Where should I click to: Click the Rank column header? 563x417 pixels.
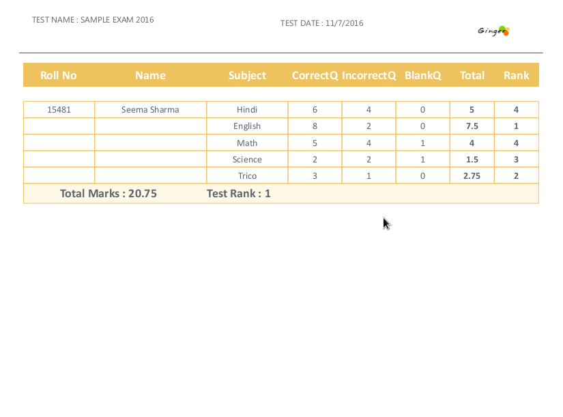pos(516,75)
